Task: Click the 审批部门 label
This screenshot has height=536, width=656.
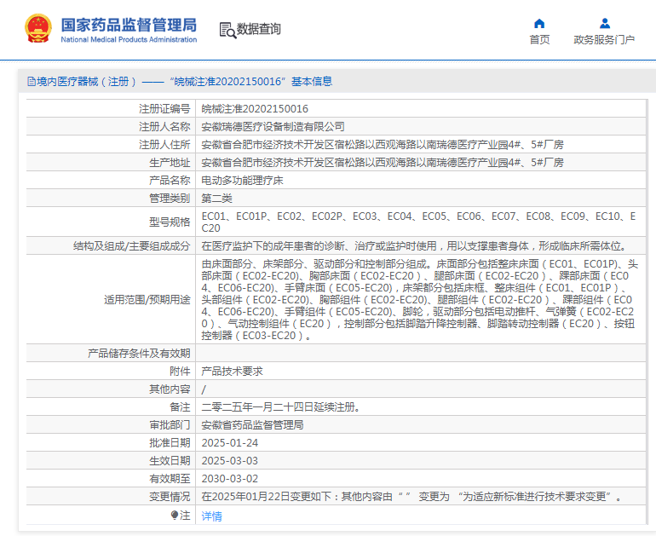Action: [170, 425]
